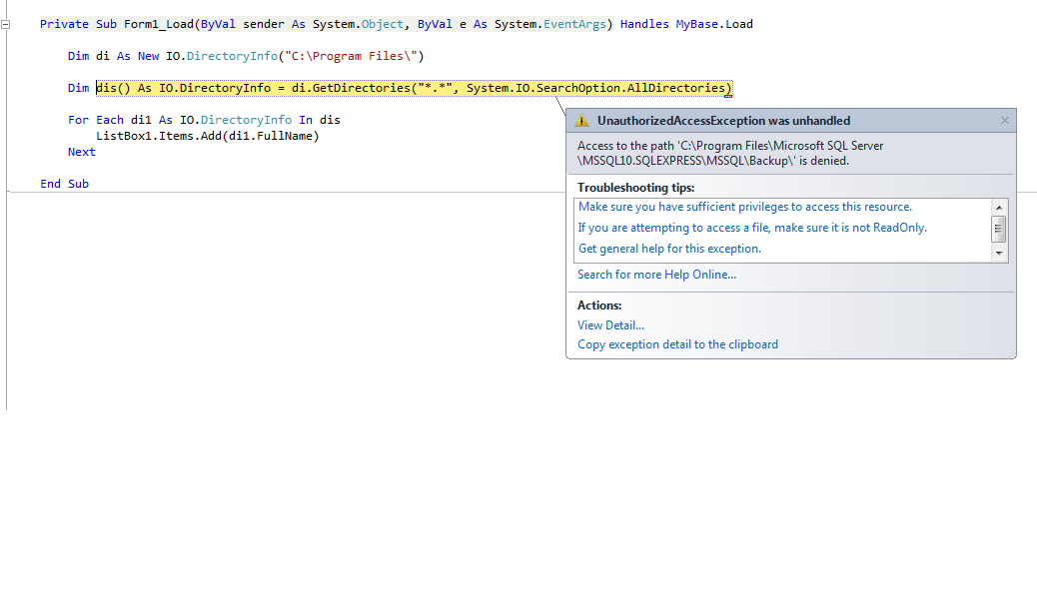The height and width of the screenshot is (613, 1037).
Task: Click the troubleshooting tips scrollbar thumb
Action: [999, 230]
